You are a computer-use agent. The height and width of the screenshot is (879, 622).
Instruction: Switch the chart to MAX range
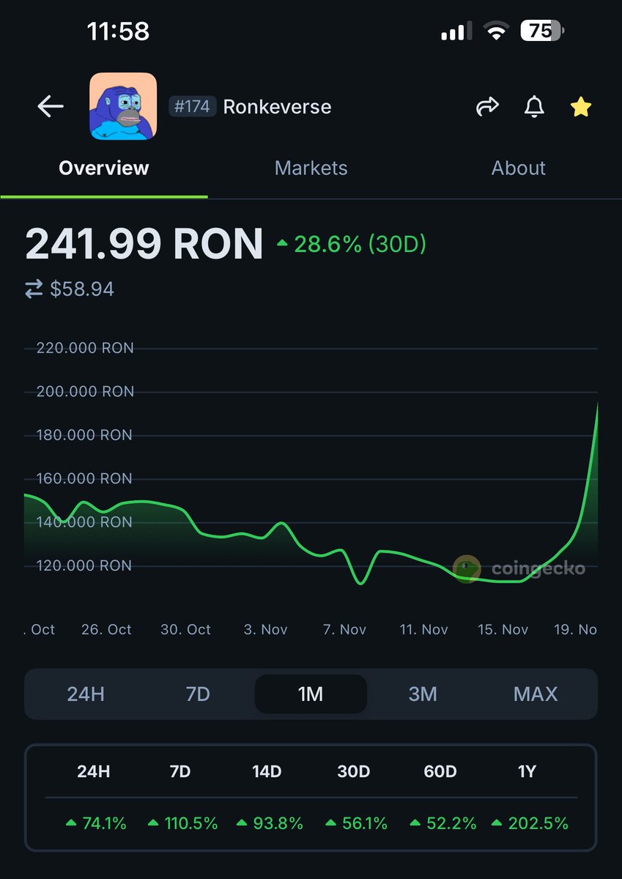click(535, 694)
